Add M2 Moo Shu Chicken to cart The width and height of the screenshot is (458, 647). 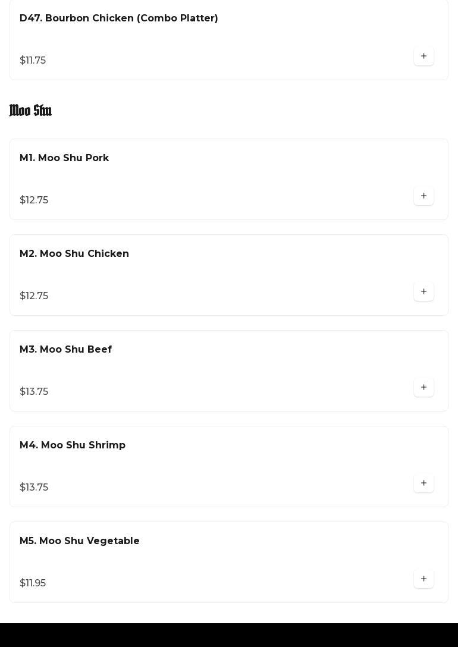click(x=424, y=292)
